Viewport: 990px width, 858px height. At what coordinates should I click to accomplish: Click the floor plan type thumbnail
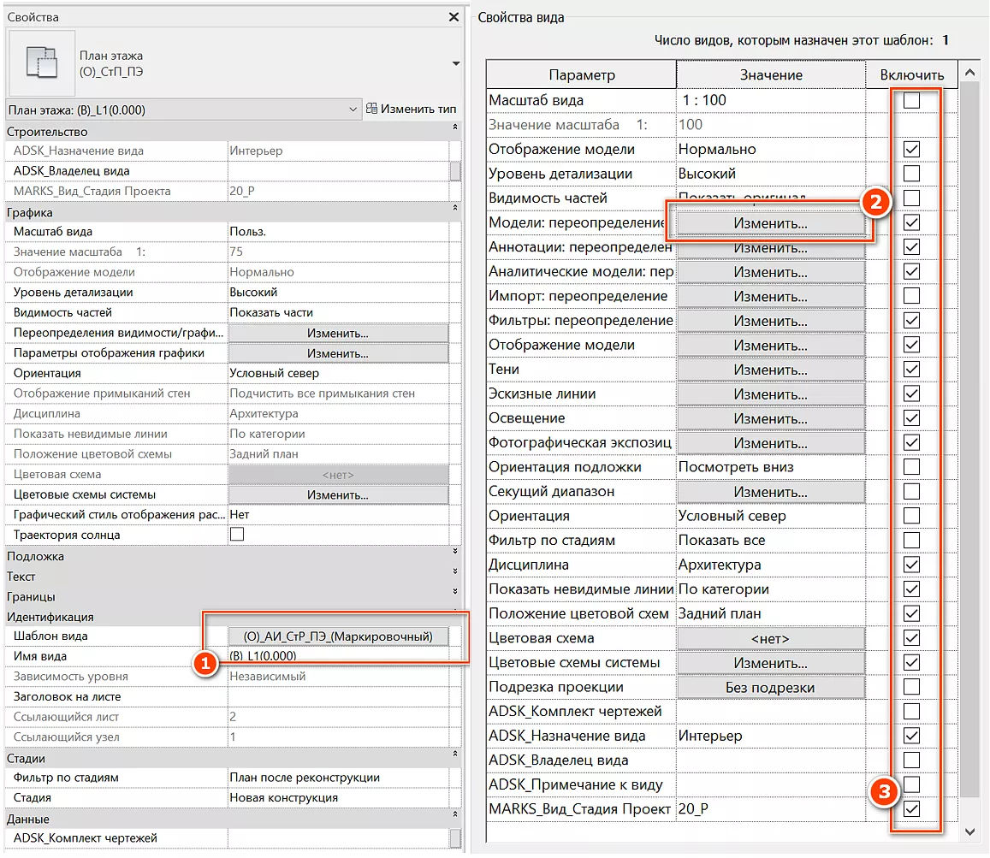tap(38, 64)
